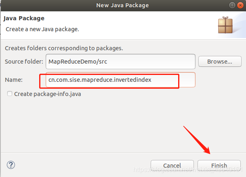Close the New Java Package dialog
246x177 pixels.
click(x=240, y=5)
